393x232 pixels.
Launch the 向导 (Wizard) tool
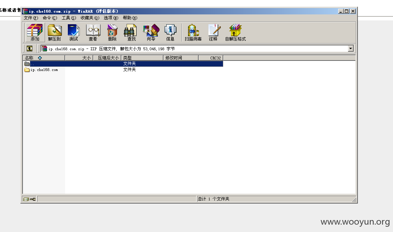pyautogui.click(x=151, y=32)
